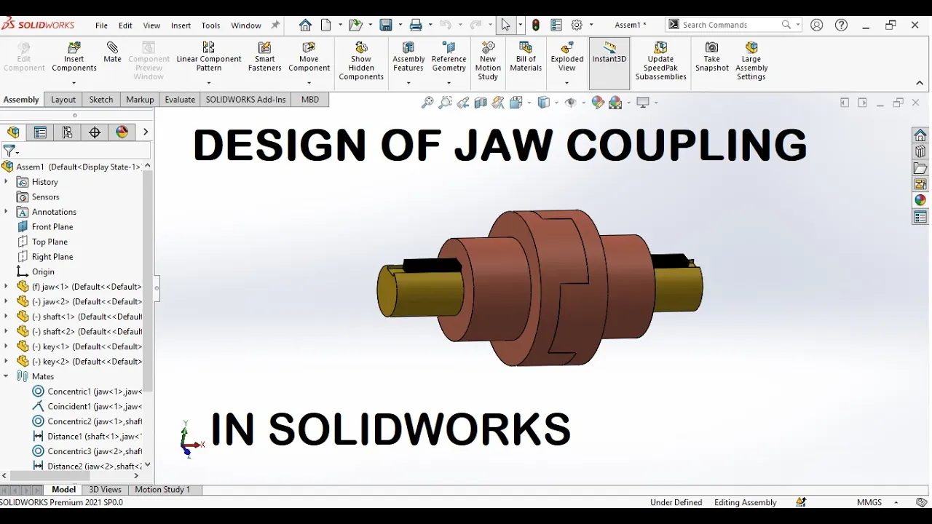Open Linear Component Pattern tool
The image size is (932, 524).
point(208,57)
